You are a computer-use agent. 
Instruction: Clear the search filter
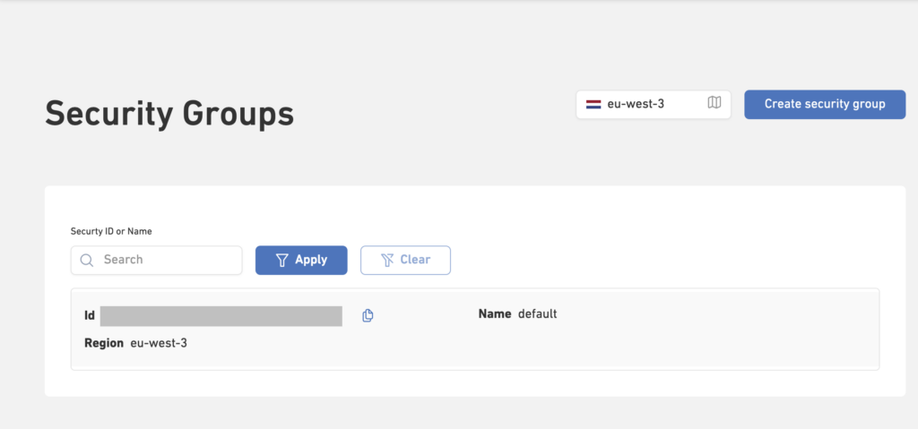pos(405,260)
